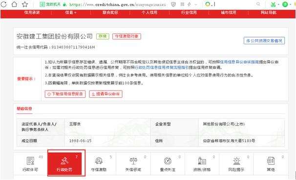Bookmark this page with the star icon
The height and width of the screenshot is (180, 296).
pos(25,4)
